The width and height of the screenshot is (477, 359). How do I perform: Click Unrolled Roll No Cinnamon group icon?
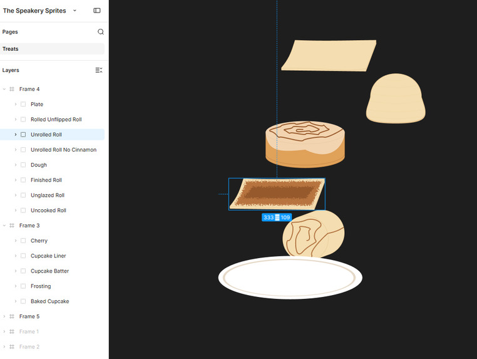click(x=23, y=150)
